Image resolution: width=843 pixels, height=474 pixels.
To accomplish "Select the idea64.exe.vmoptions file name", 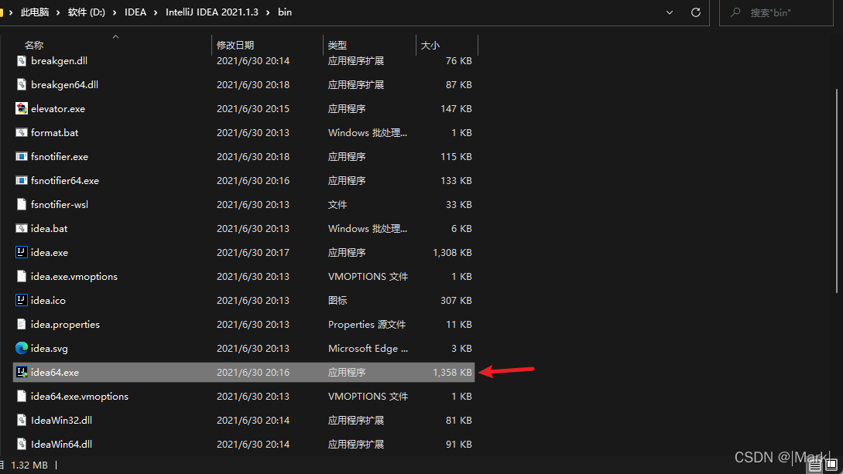I will (80, 396).
